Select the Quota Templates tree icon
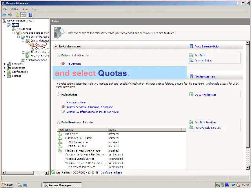The height and width of the screenshot is (188, 251). click(x=33, y=48)
